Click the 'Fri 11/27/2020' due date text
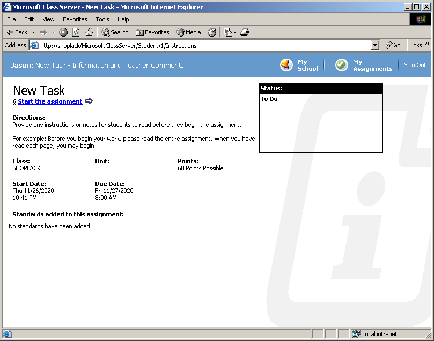 click(x=114, y=191)
